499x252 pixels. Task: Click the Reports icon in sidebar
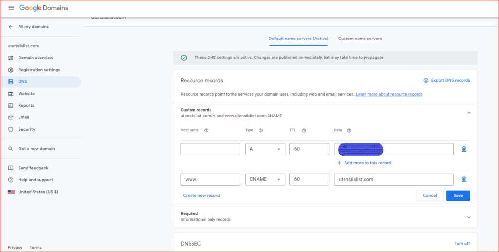click(11, 105)
